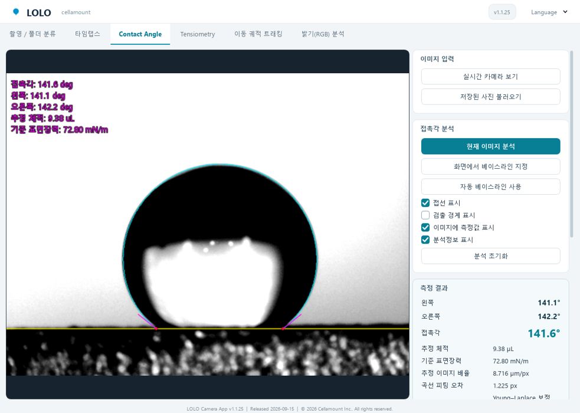580x413 pixels.
Task: Uncheck 접선 표시 checkbox
Action: (425, 202)
